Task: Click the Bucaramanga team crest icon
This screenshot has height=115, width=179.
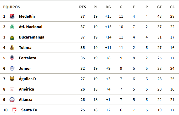Action: [12, 37]
